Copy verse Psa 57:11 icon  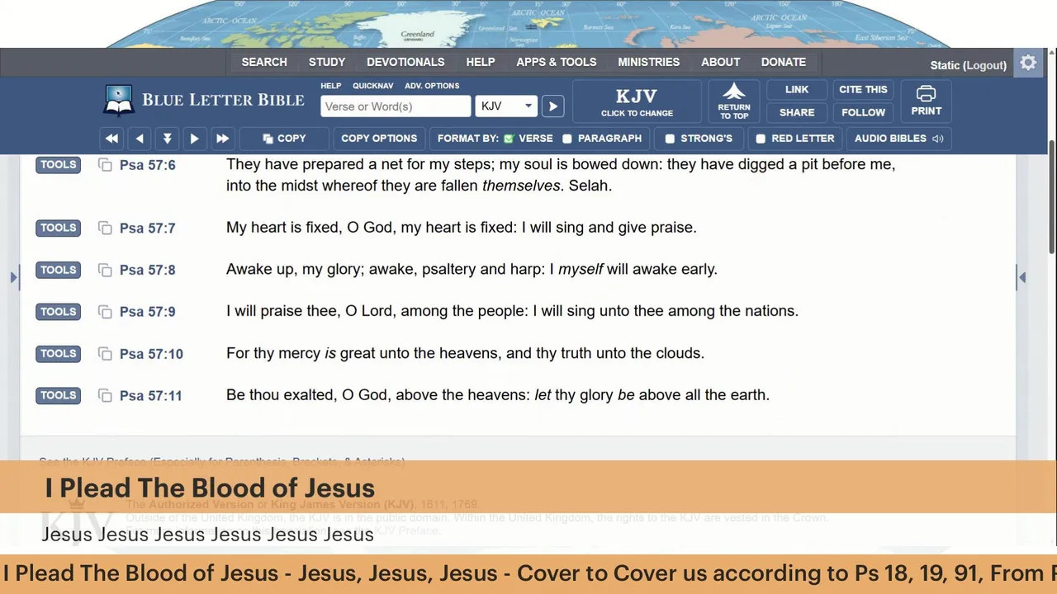pyautogui.click(x=105, y=396)
